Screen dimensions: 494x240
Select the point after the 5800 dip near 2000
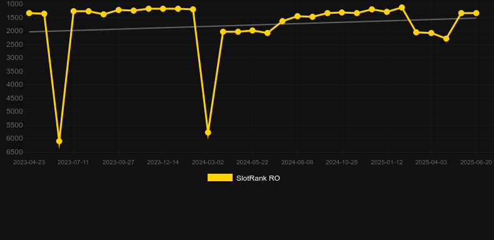click(x=223, y=31)
